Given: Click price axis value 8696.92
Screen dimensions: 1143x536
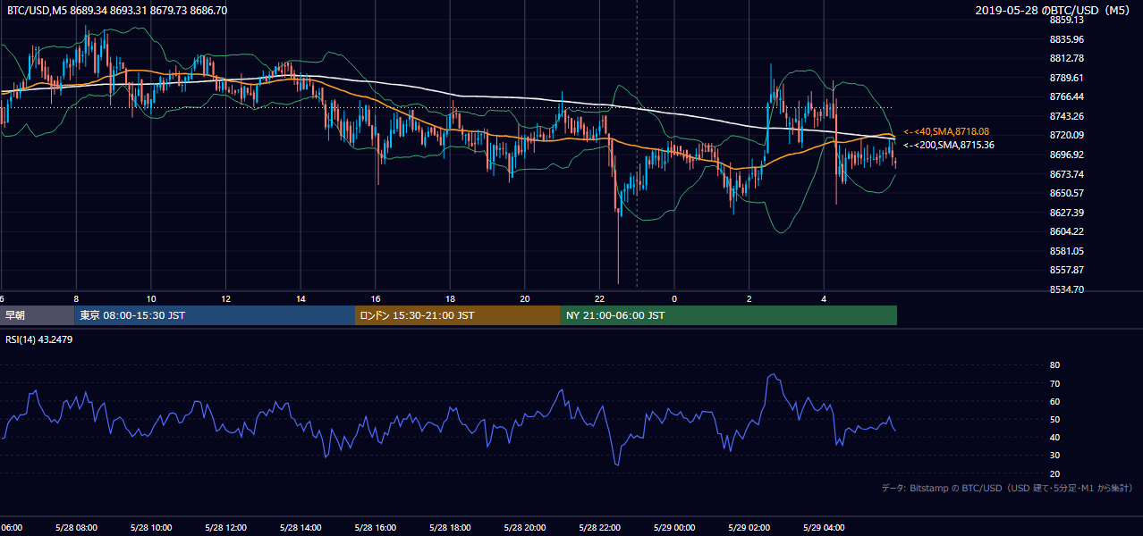Looking at the screenshot, I should [x=1066, y=155].
